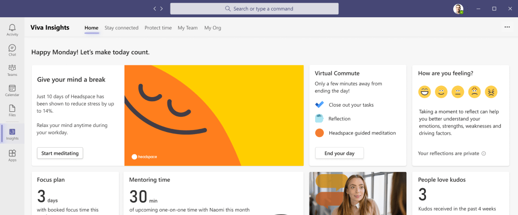This screenshot has height=215, width=518.
Task: Click the 3 days focus value
Action: [x=48, y=197]
